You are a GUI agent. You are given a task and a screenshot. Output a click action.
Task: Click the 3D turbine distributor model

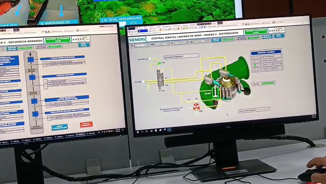225,82
